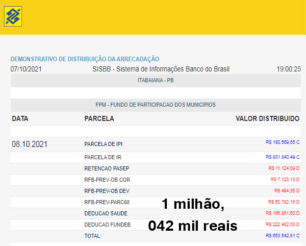Click the Banco do Brasil logo icon

13,16
